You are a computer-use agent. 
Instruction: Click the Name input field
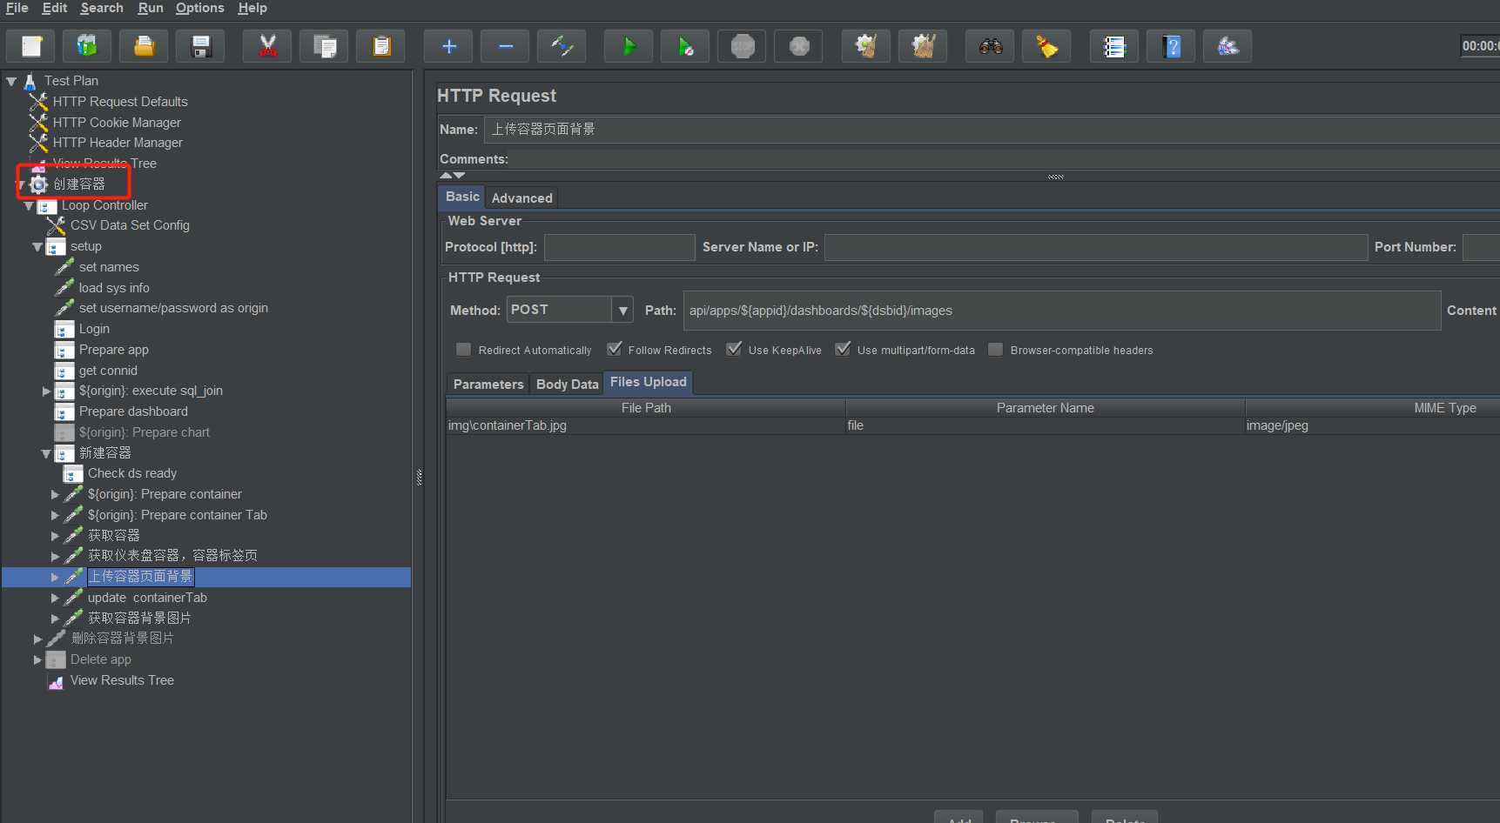click(992, 130)
